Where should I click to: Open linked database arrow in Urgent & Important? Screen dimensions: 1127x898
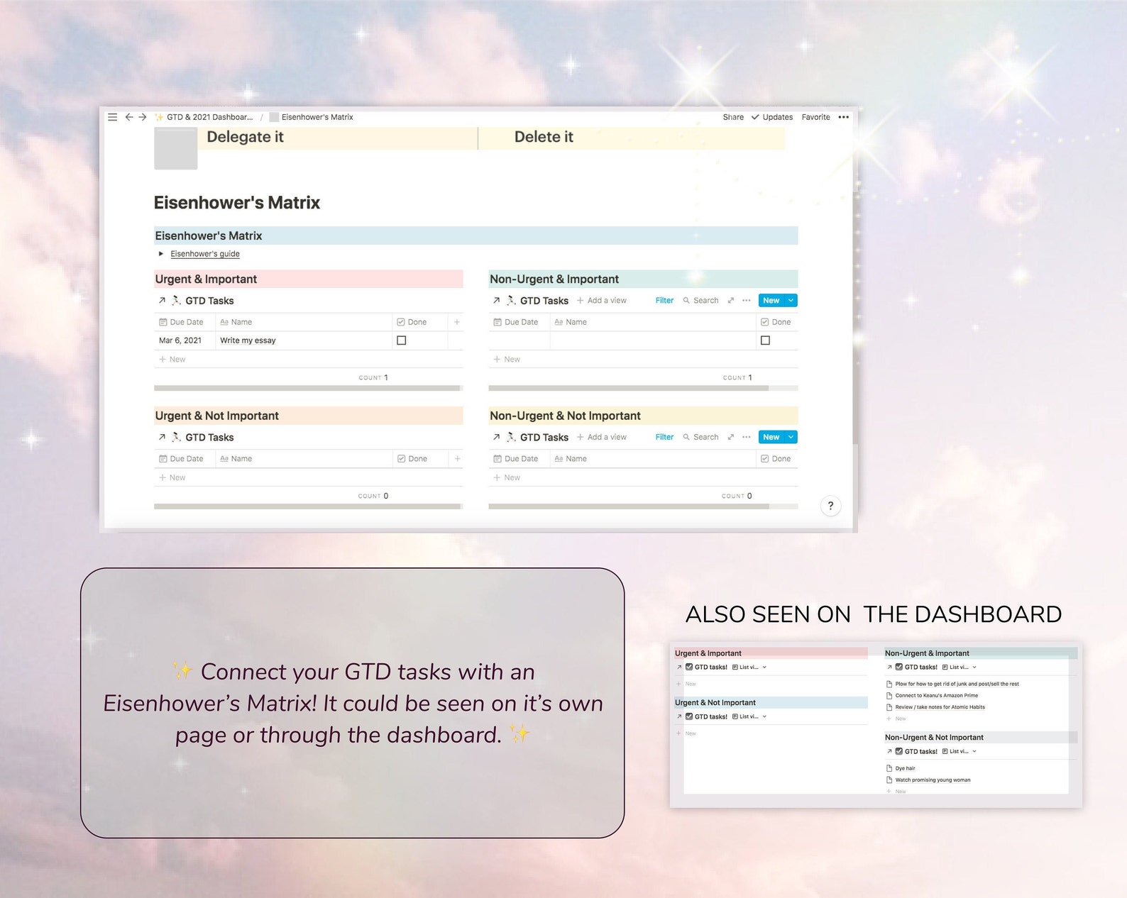(x=162, y=301)
